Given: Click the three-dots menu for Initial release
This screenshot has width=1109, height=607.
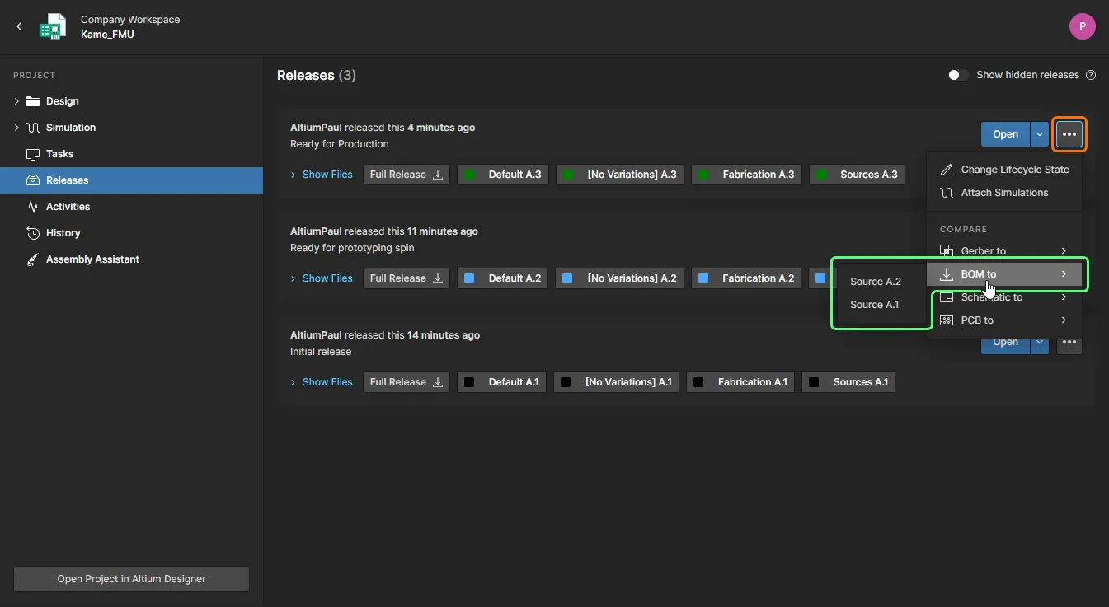Looking at the screenshot, I should tap(1069, 342).
